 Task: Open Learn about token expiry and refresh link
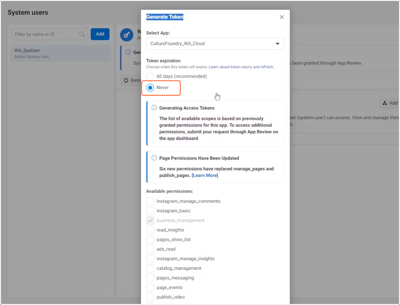tap(241, 67)
